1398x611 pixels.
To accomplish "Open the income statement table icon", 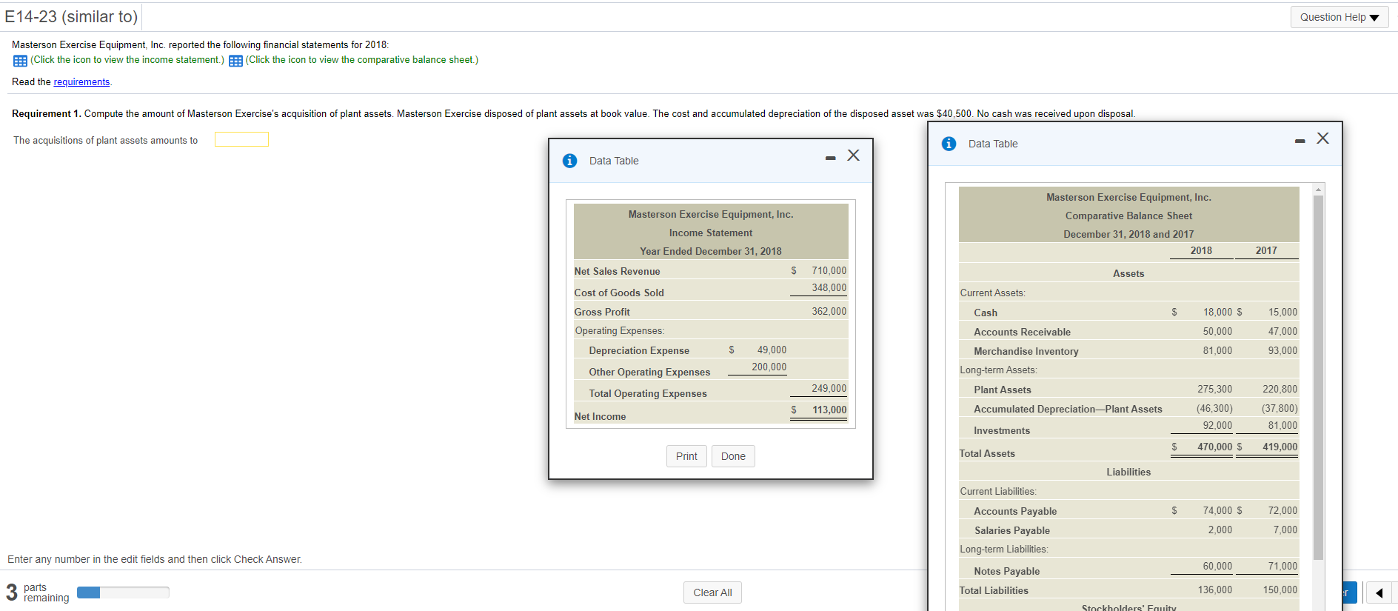I will [20, 61].
